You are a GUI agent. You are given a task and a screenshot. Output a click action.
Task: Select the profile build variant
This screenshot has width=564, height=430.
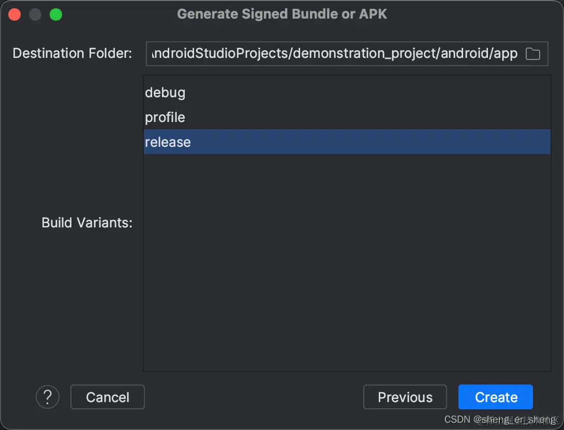[x=165, y=117]
